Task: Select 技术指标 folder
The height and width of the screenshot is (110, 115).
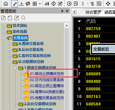Action: coord(20,26)
